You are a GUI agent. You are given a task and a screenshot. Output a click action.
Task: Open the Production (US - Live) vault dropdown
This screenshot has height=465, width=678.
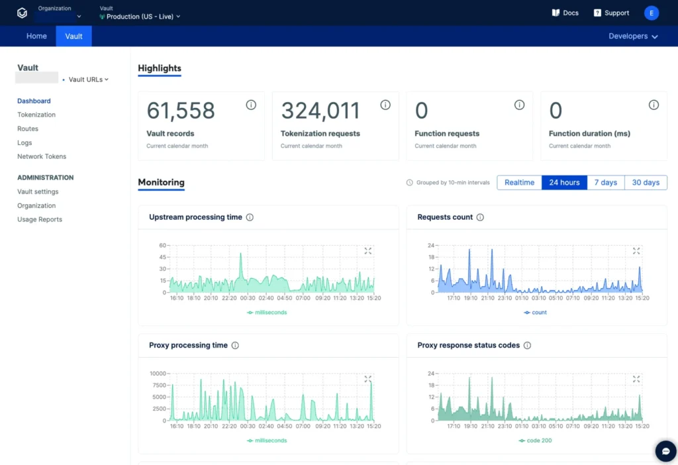point(140,17)
